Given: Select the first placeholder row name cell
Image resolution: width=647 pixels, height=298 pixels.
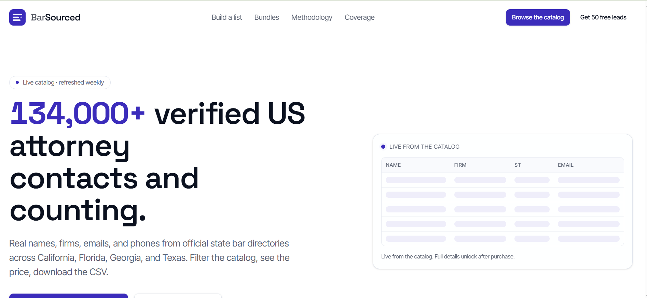Looking at the screenshot, I should pos(416,180).
